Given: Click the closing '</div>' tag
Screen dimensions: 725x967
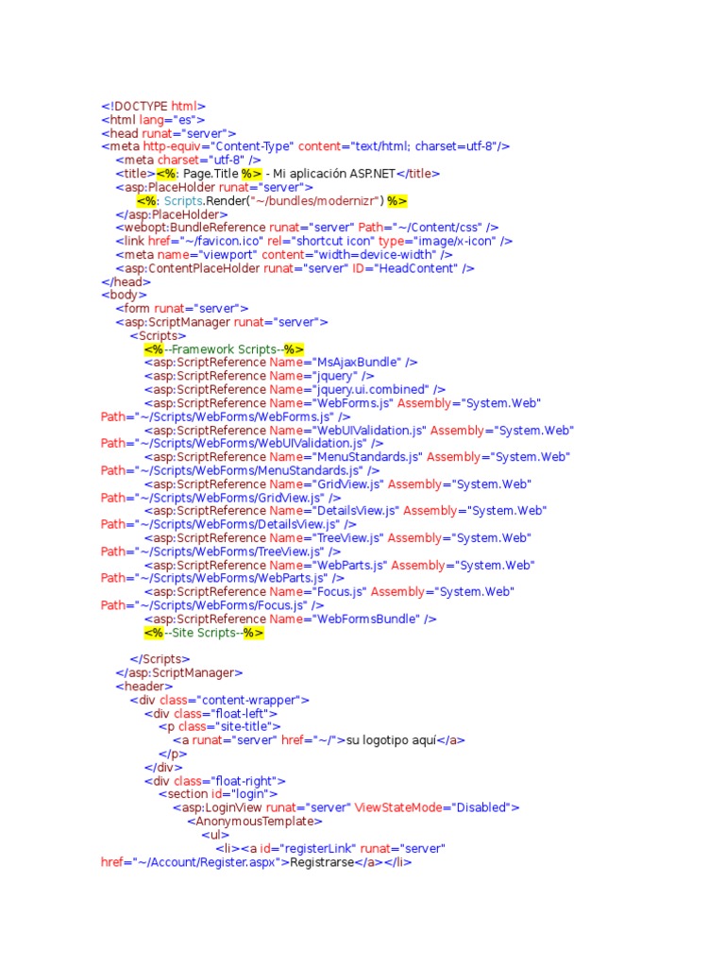Looking at the screenshot, I should 163,767.
